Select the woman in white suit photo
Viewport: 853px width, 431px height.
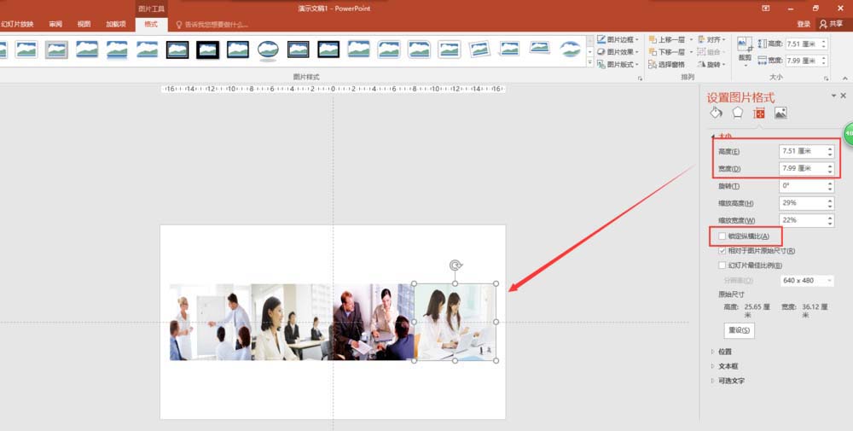click(x=292, y=322)
